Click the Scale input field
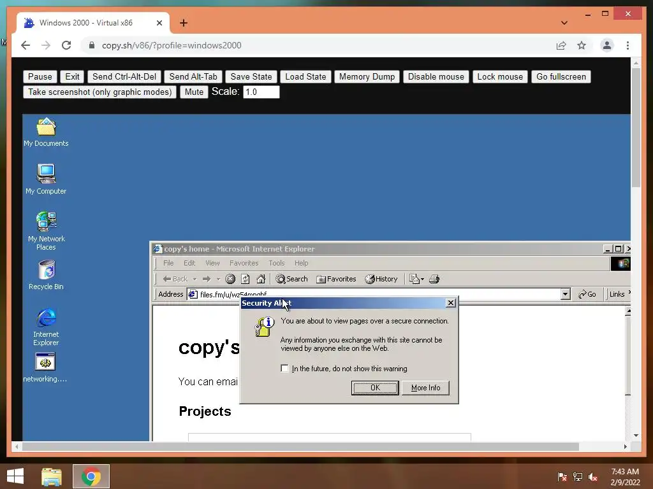This screenshot has width=653, height=489. pos(261,92)
